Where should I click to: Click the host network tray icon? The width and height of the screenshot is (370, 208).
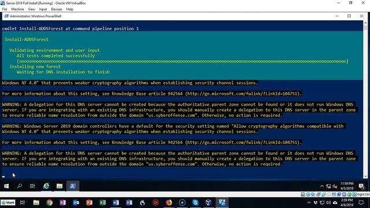(322, 203)
